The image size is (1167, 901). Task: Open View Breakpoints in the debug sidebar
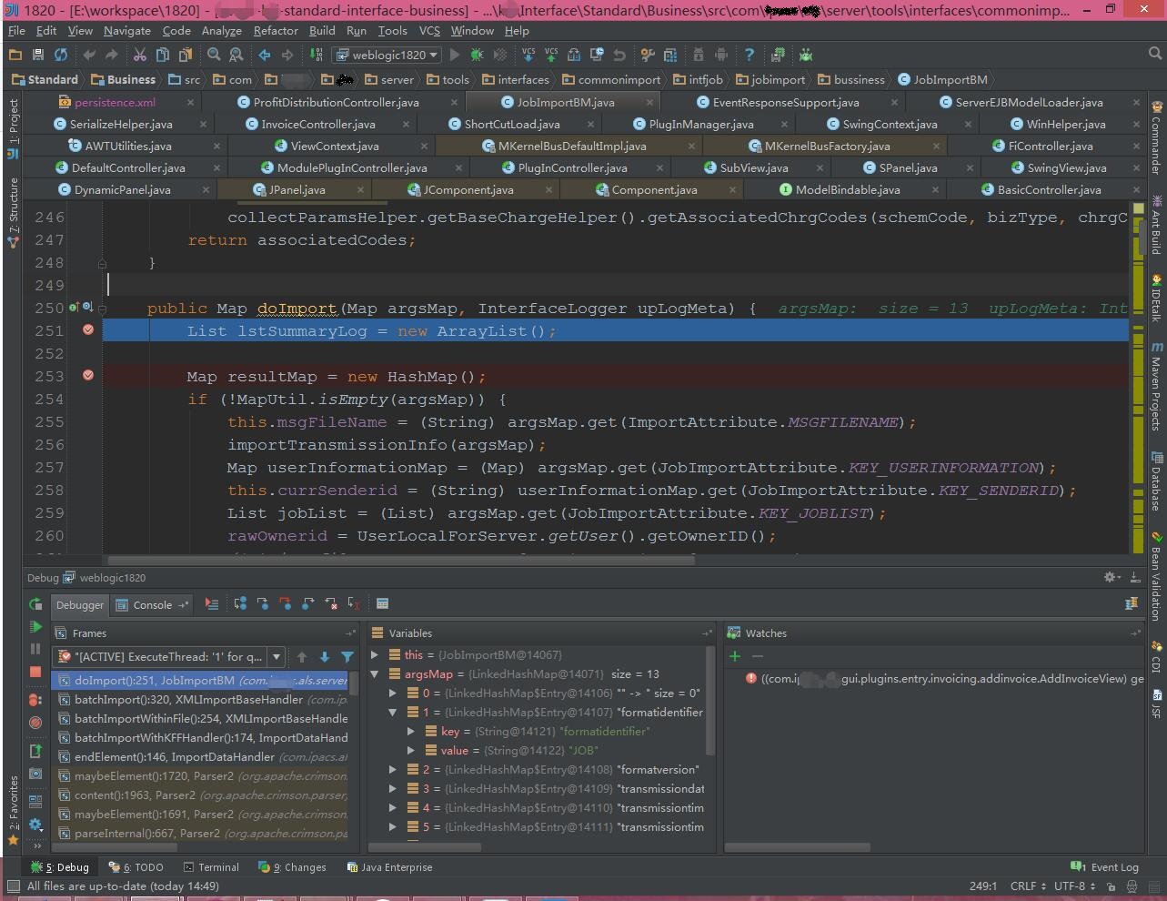[x=35, y=699]
